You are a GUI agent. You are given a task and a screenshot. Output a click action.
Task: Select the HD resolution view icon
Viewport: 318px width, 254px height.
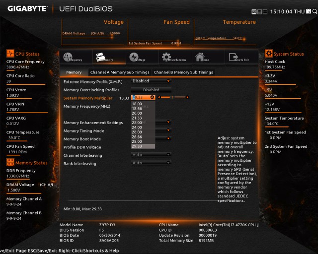[254, 12]
